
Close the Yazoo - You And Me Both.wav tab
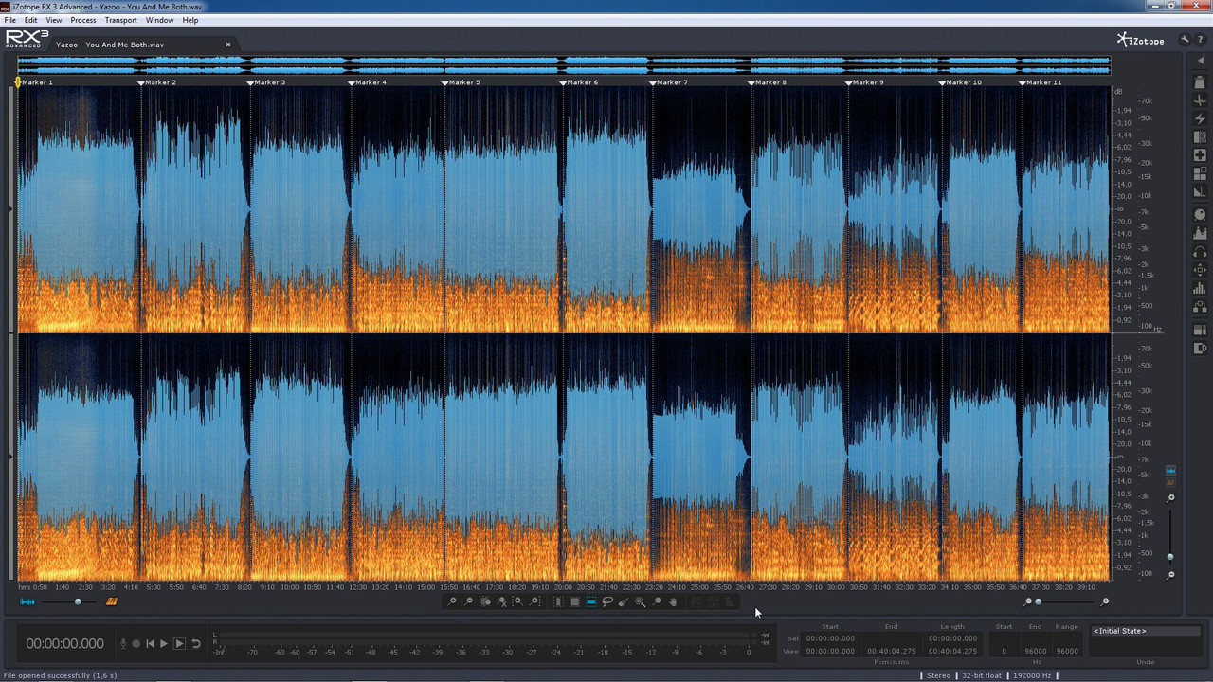pos(228,45)
